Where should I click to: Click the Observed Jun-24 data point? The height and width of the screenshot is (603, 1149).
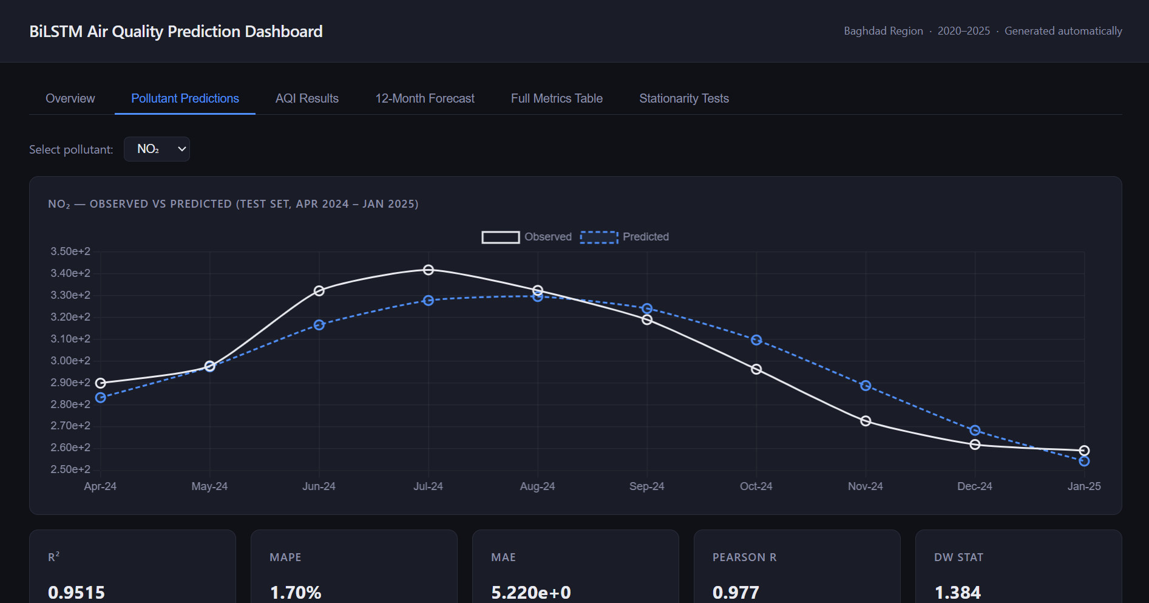coord(319,291)
